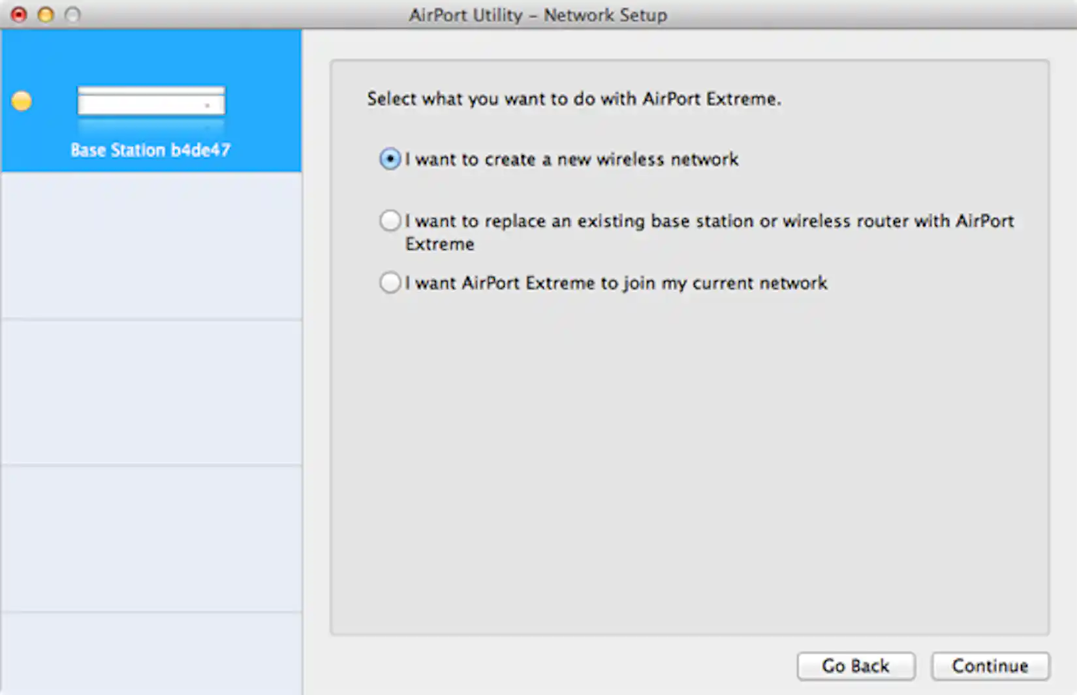
Task: Select 'join my current network' option
Action: coord(390,283)
